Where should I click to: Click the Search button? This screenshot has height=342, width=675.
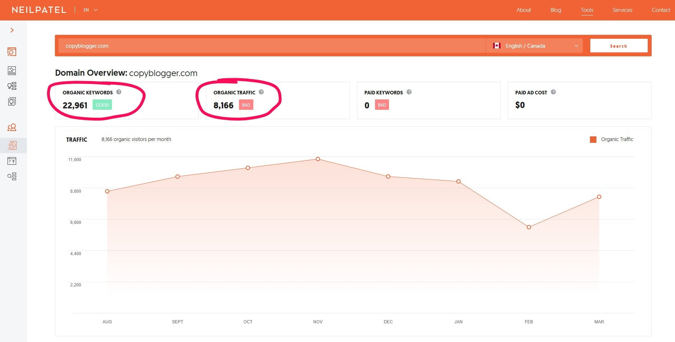pos(619,46)
